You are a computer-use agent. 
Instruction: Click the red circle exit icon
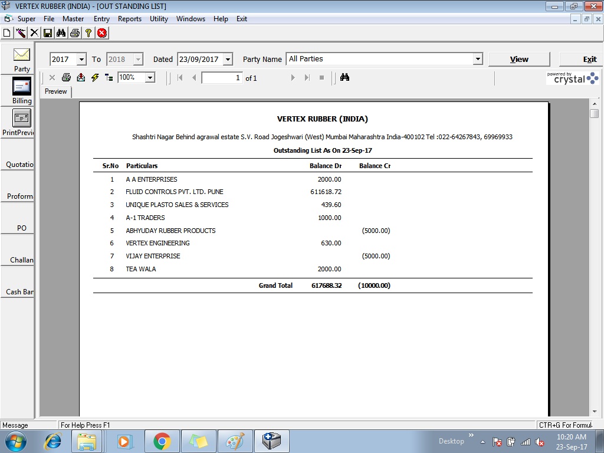[102, 33]
